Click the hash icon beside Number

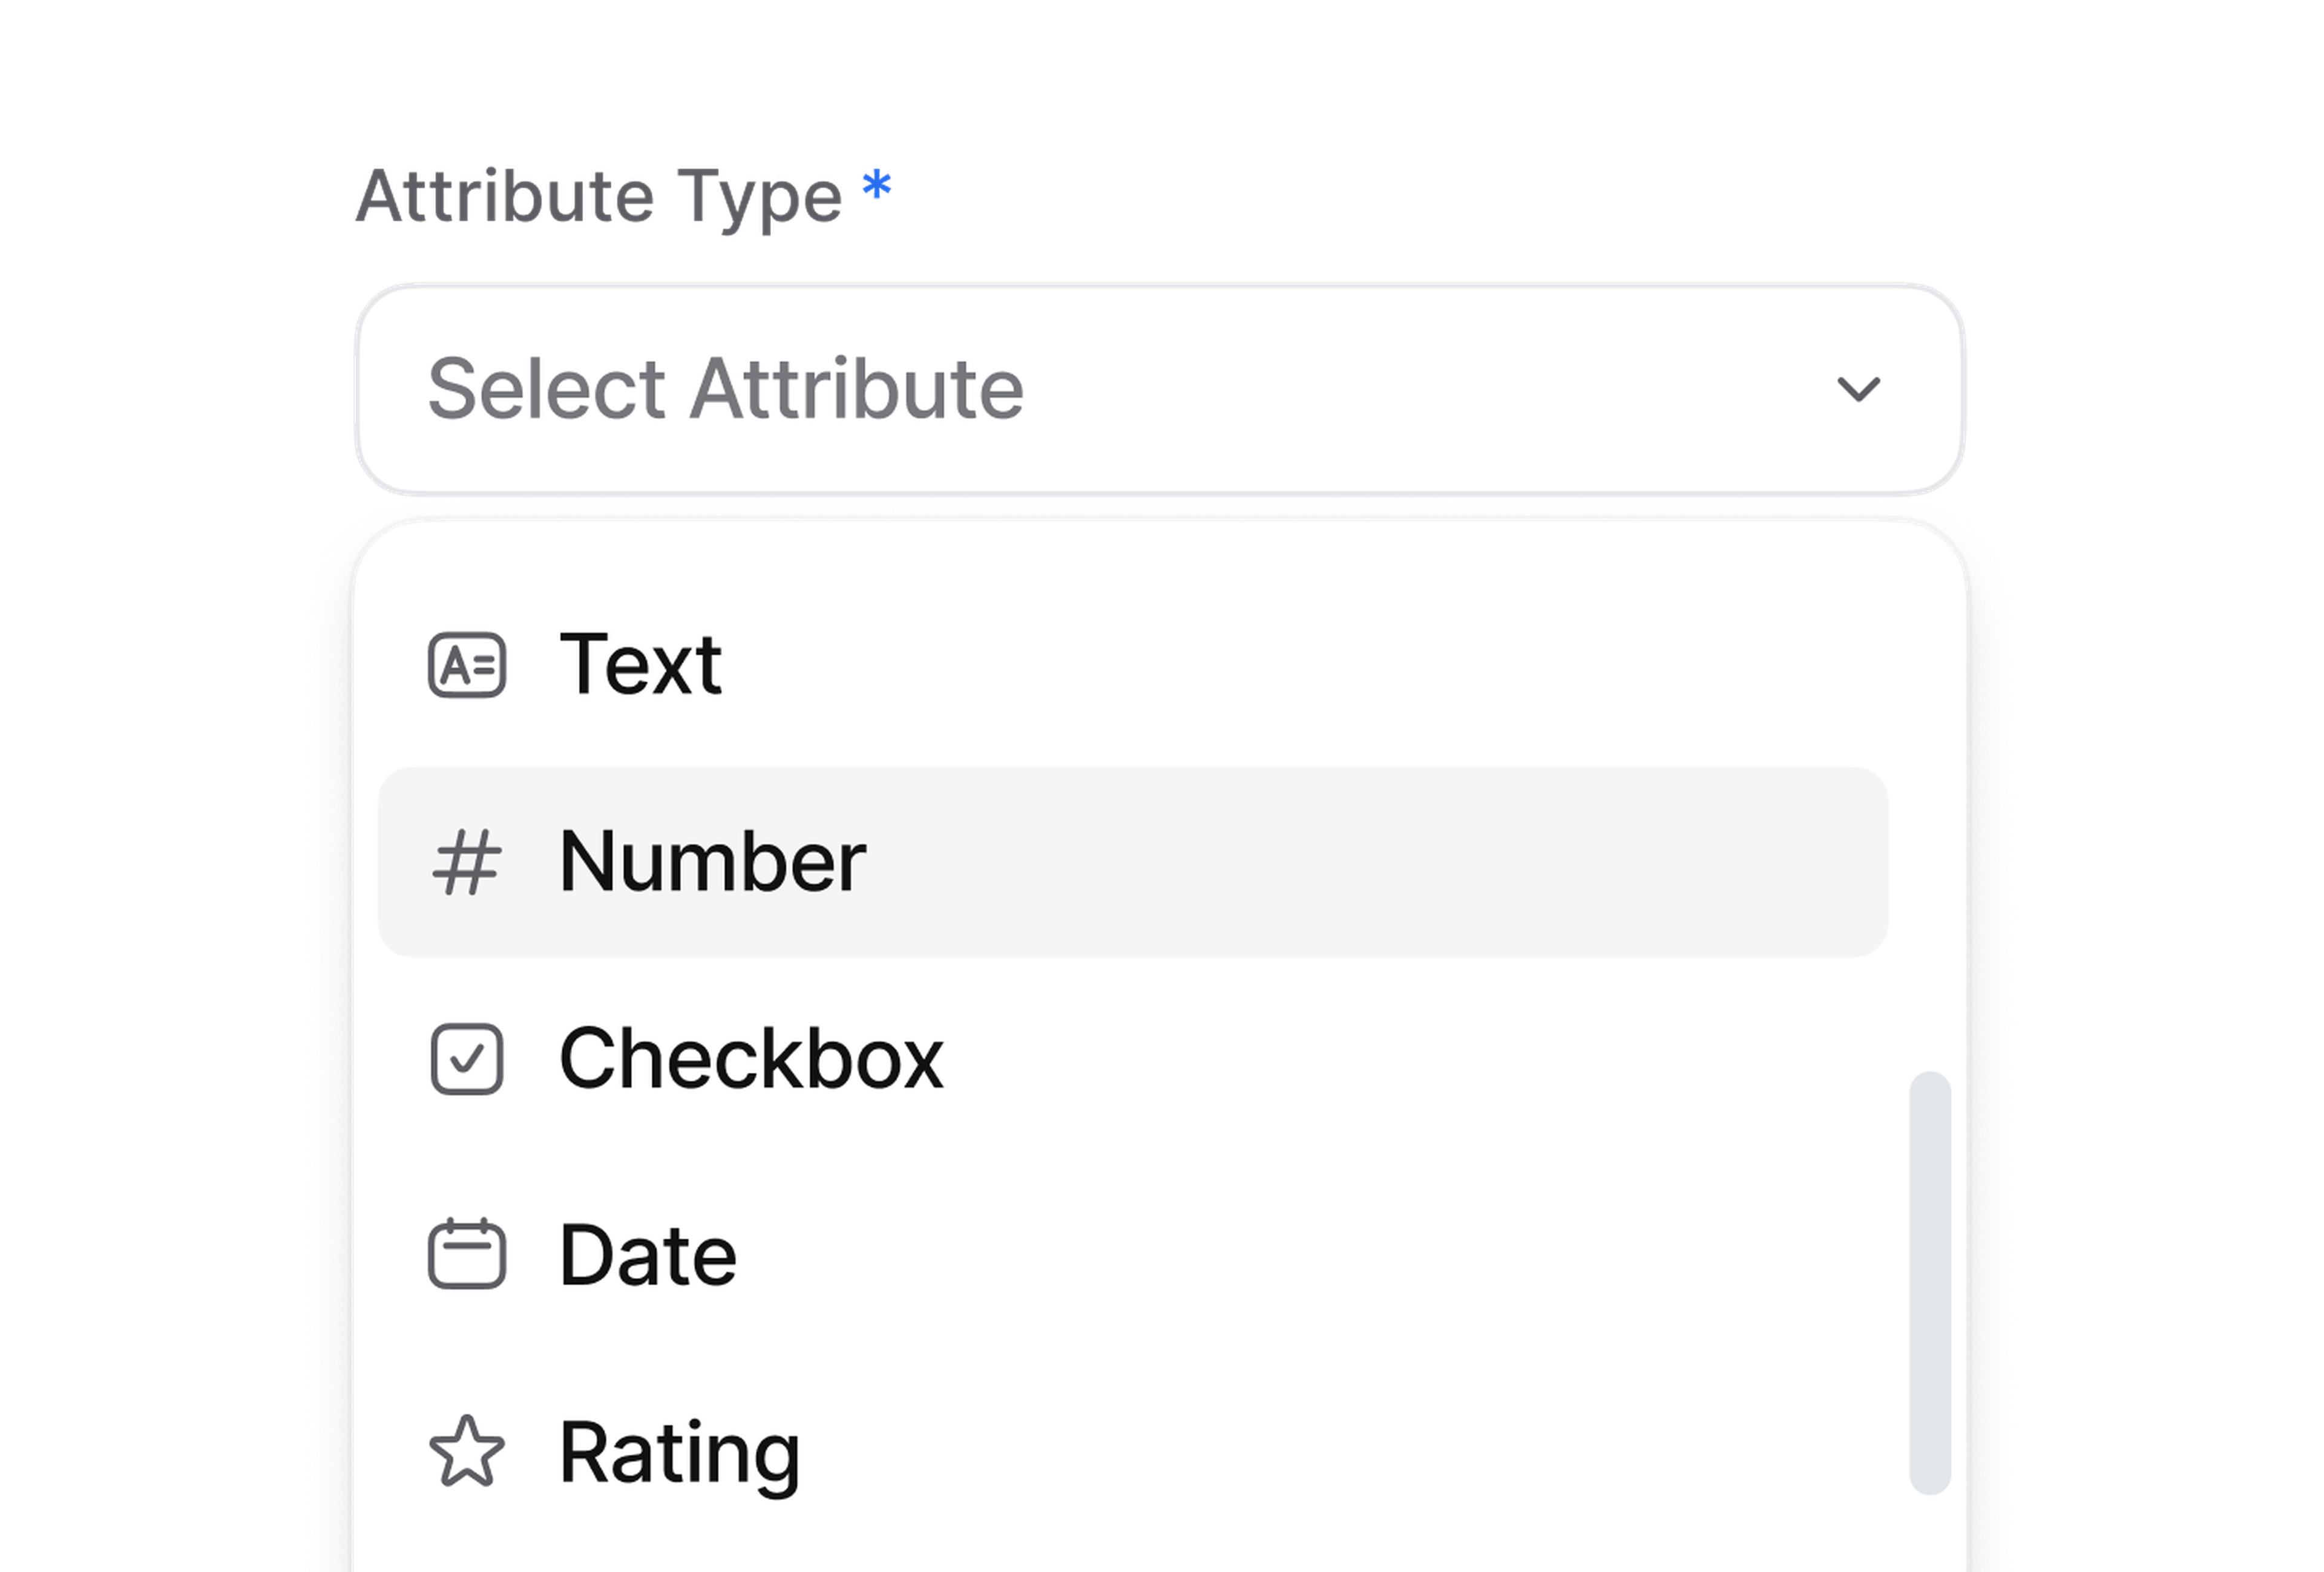tap(466, 862)
